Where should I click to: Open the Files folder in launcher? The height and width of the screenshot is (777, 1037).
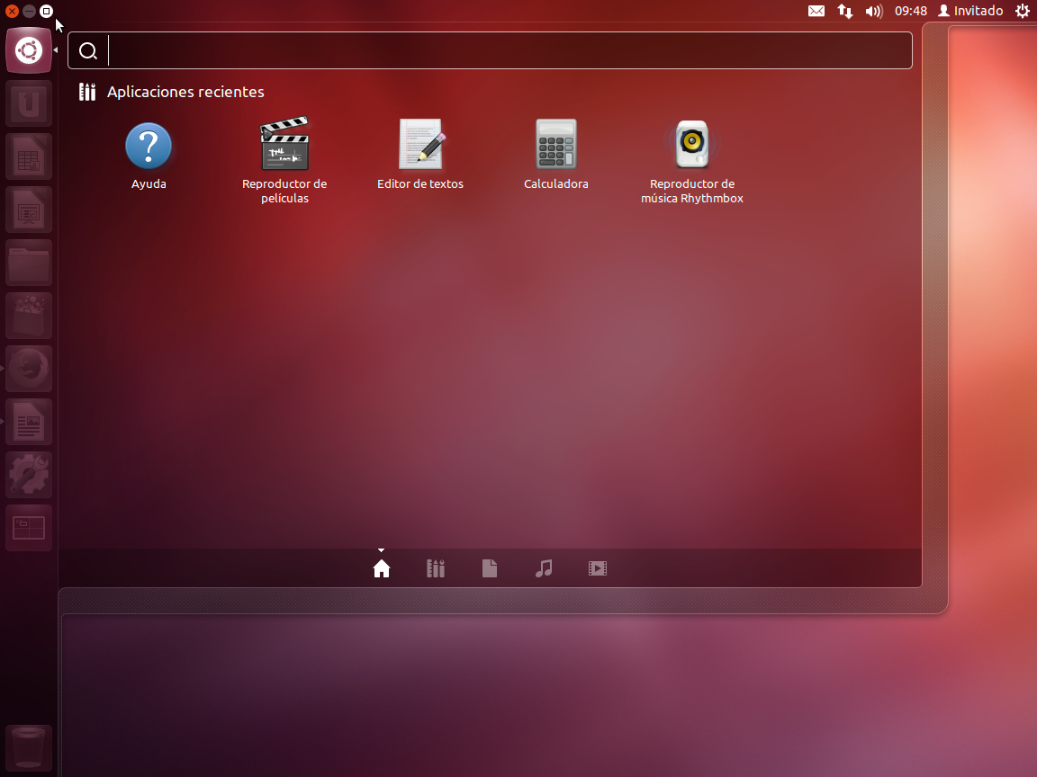click(29, 263)
